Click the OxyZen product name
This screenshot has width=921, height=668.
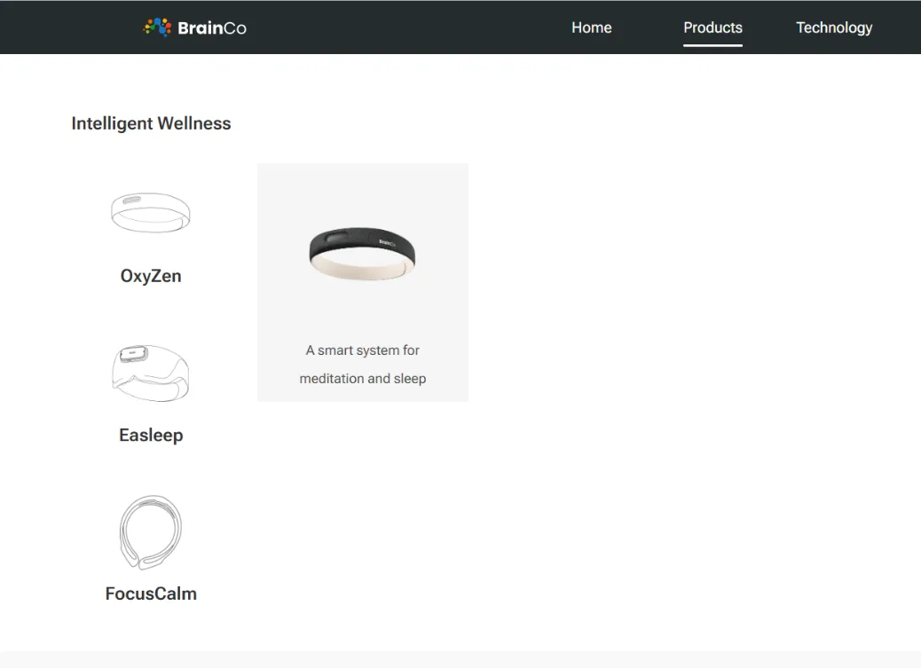coord(151,276)
